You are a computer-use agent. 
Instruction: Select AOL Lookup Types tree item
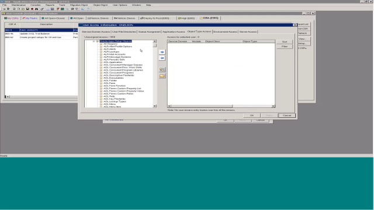pyautogui.click(x=115, y=101)
